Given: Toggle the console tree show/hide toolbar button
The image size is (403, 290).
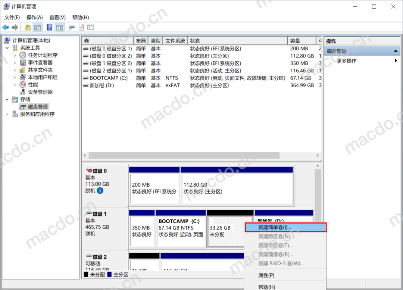Looking at the screenshot, I should (x=38, y=27).
